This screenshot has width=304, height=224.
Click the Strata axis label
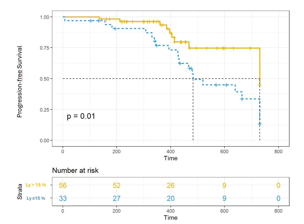[20, 192]
